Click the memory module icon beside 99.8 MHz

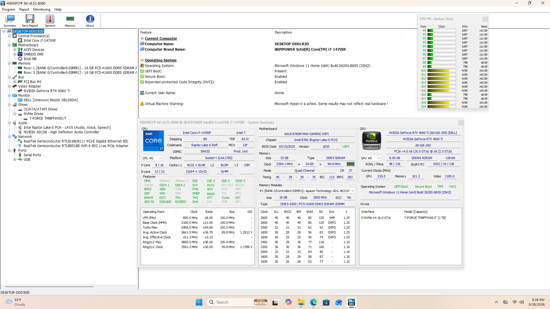[x=350, y=164]
